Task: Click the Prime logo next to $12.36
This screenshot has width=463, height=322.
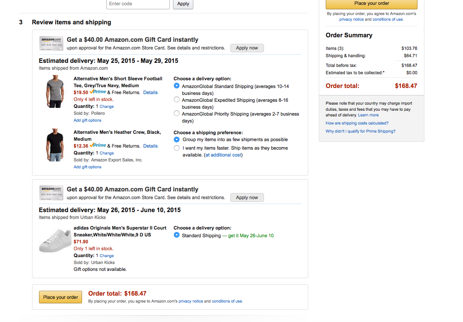Action: pos(98,146)
